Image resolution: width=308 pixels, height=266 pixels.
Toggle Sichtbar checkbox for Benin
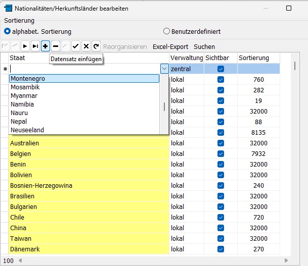coord(221,164)
